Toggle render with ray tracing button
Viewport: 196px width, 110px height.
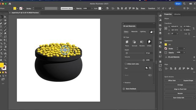[x=151, y=32]
